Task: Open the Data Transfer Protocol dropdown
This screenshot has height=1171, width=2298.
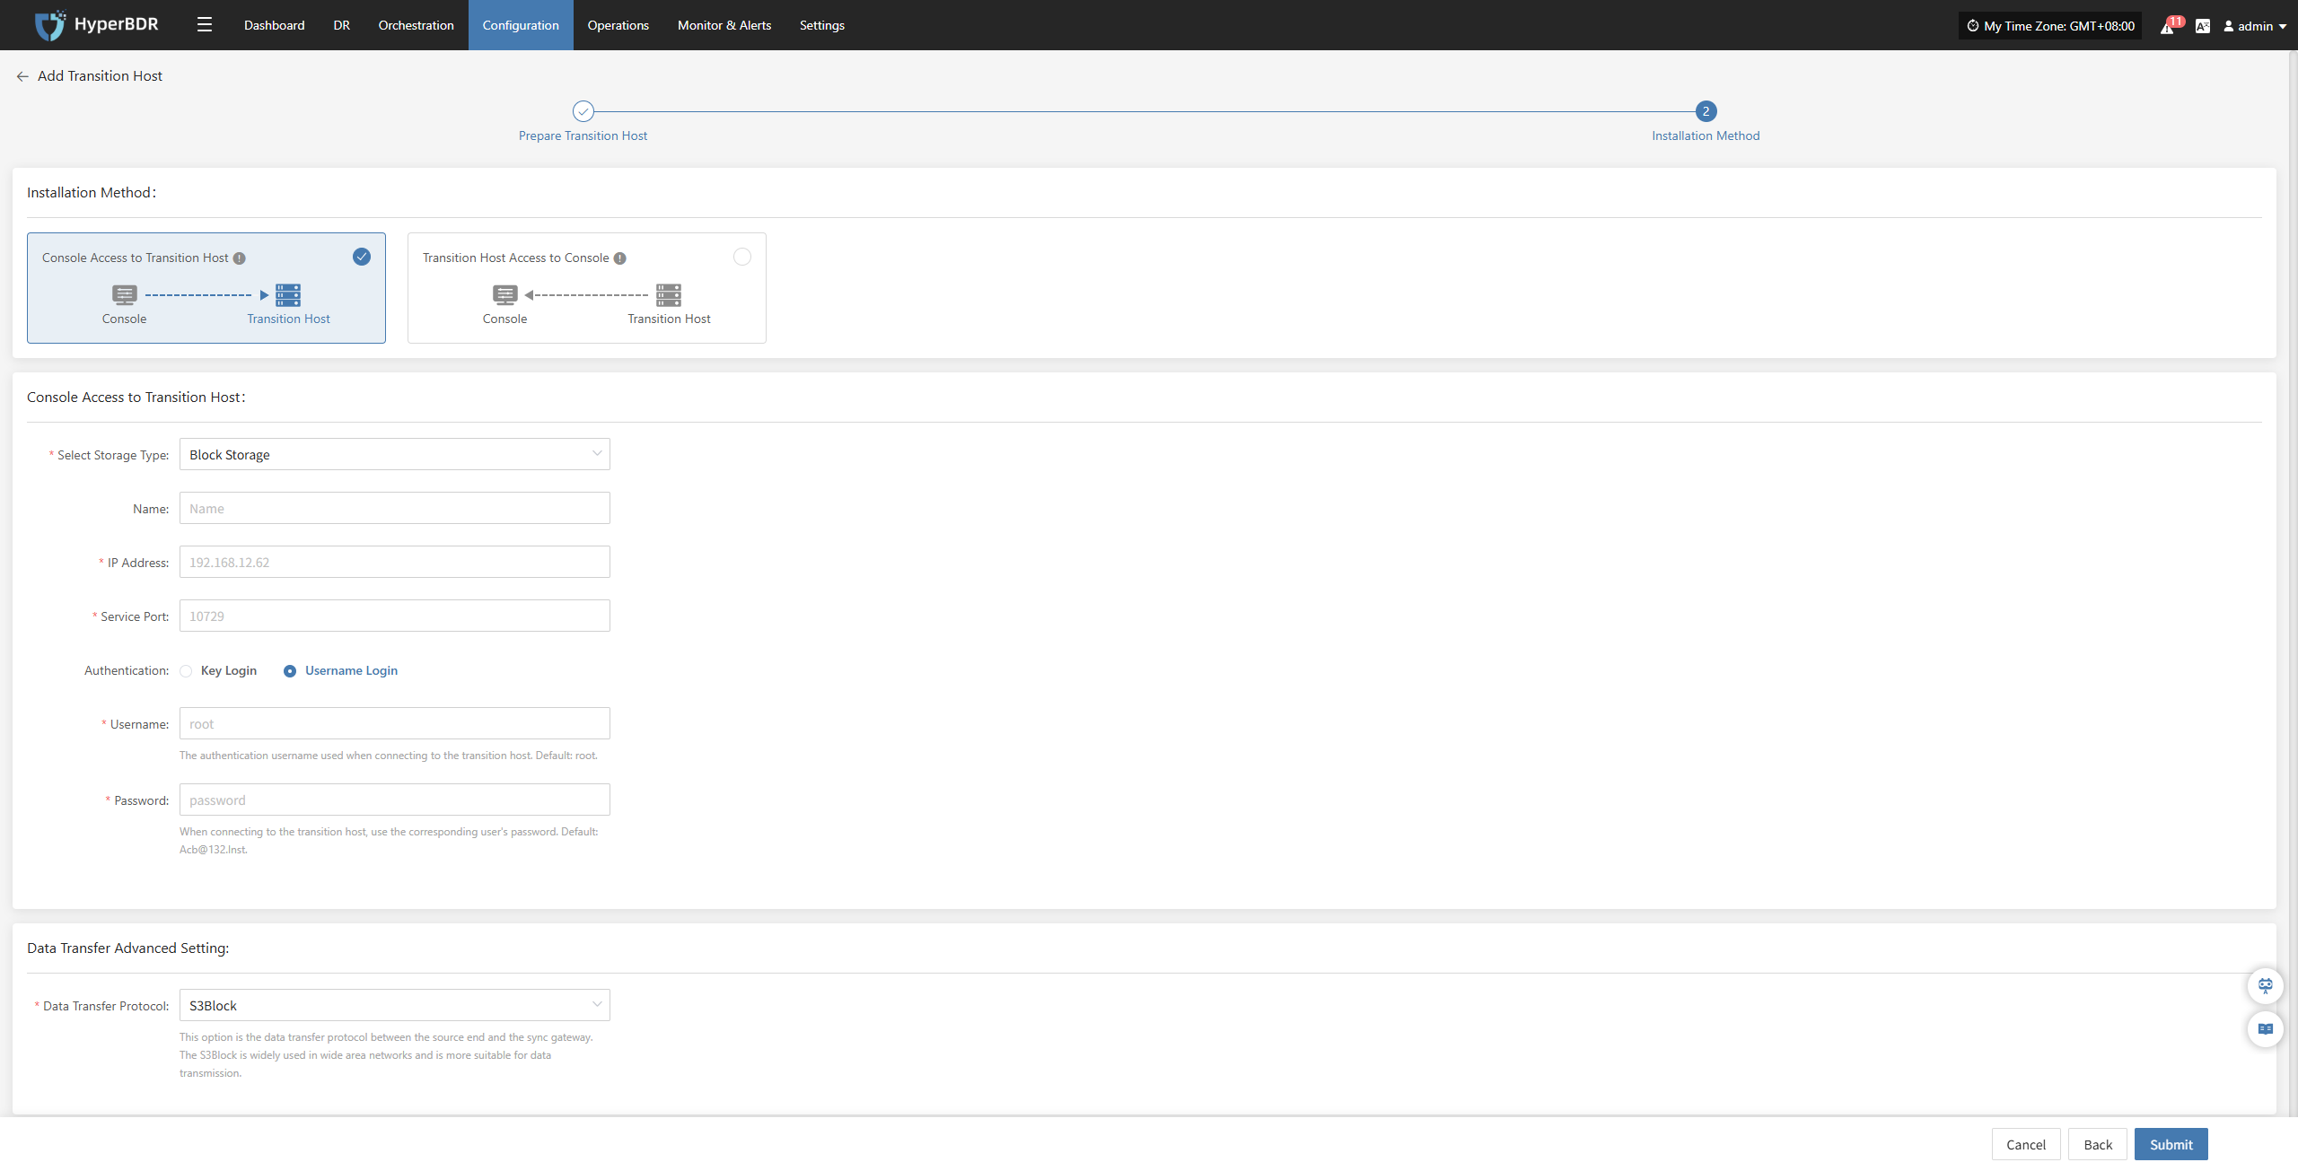Action: (x=394, y=1005)
